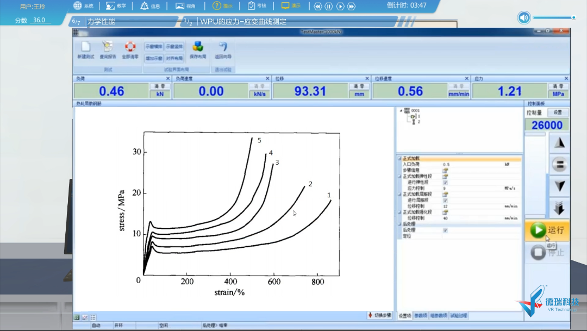This screenshot has width=587, height=331.
Task: Click the edit icon beside 正式加载强化段
Action: 445,213
